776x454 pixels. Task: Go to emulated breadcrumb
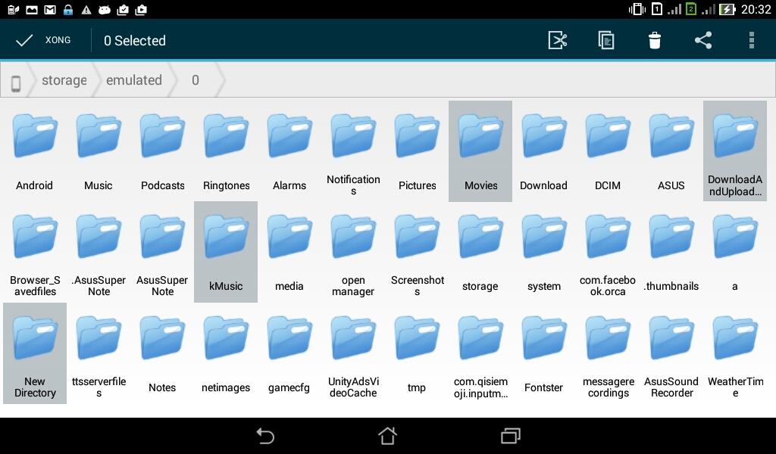[x=133, y=80]
